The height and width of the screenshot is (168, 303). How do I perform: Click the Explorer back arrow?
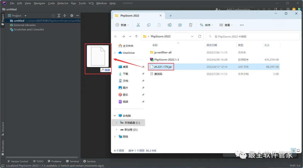point(116,36)
